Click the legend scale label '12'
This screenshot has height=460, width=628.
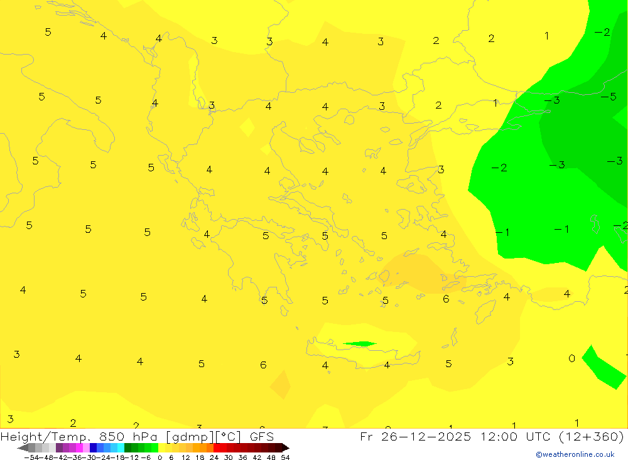pyautogui.click(x=185, y=457)
